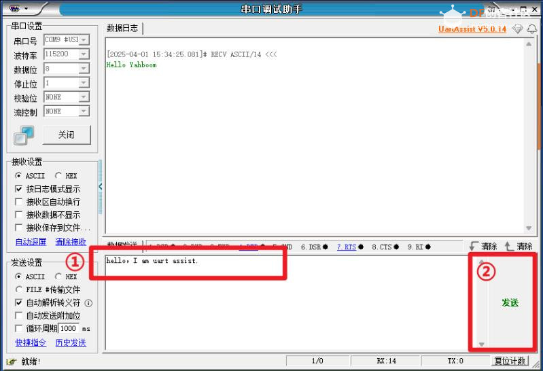Switch to the 数据日志 tab
The height and width of the screenshot is (371, 543).
122,29
